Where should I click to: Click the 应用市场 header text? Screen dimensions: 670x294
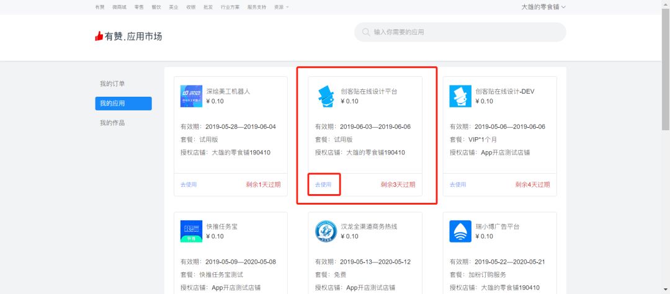(x=145, y=37)
